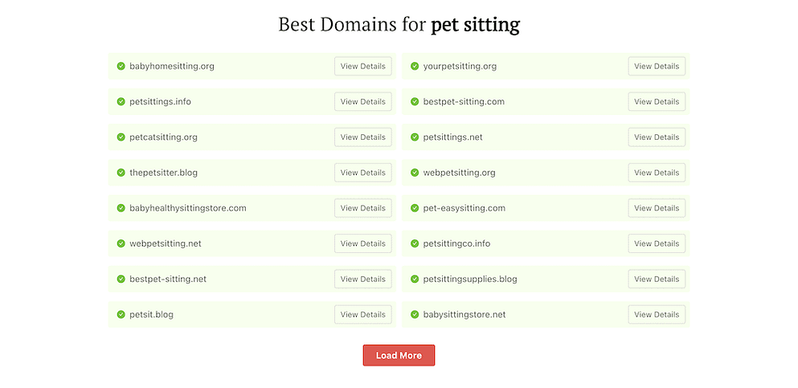Click the Best Domains for pet sitting heading

click(x=399, y=24)
